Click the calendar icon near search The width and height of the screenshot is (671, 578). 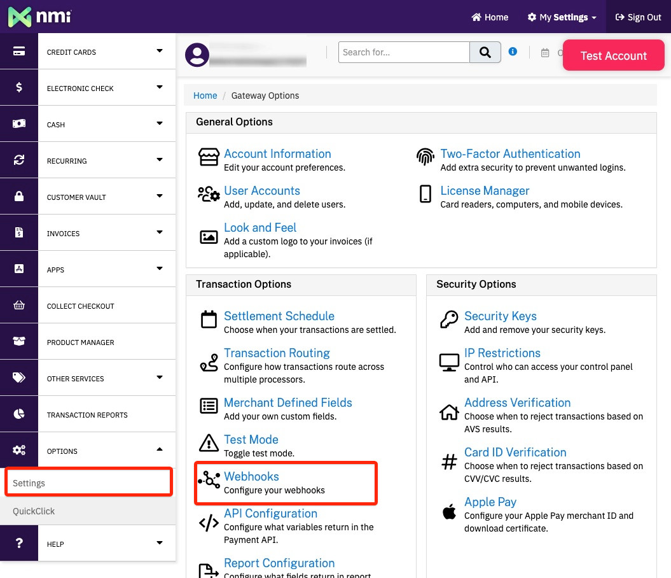pos(545,53)
